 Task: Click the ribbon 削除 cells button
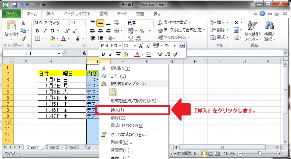pos(219,30)
